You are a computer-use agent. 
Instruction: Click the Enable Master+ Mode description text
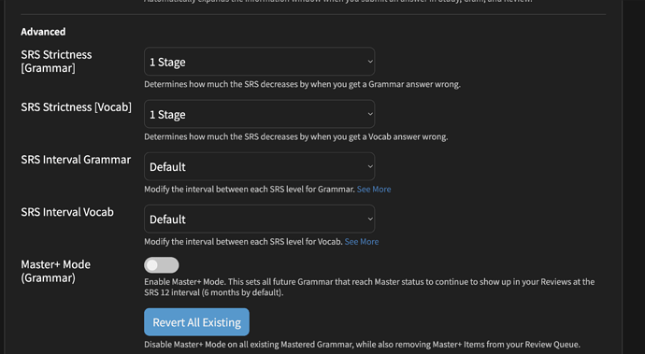(369, 287)
